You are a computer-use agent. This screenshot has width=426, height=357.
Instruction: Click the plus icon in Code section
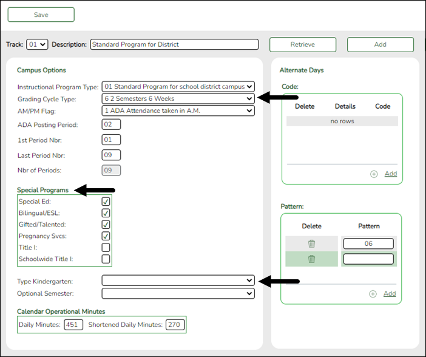(374, 174)
